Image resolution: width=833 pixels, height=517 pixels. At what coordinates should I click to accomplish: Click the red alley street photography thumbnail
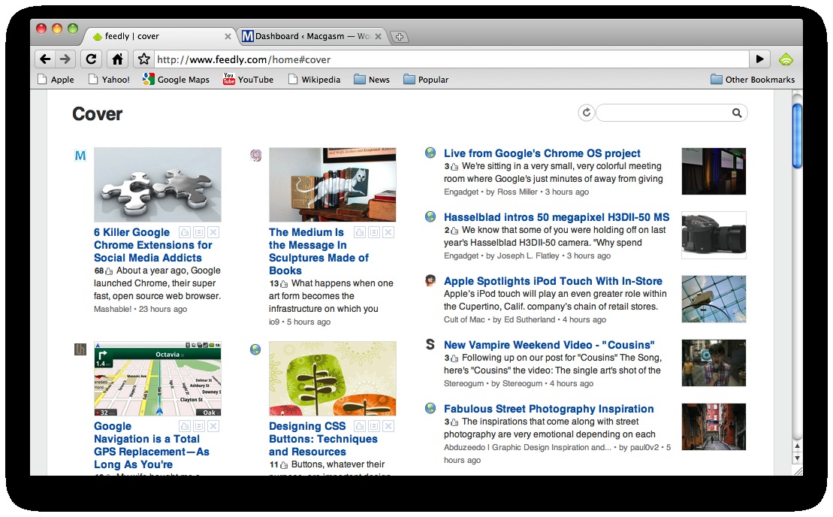[714, 427]
